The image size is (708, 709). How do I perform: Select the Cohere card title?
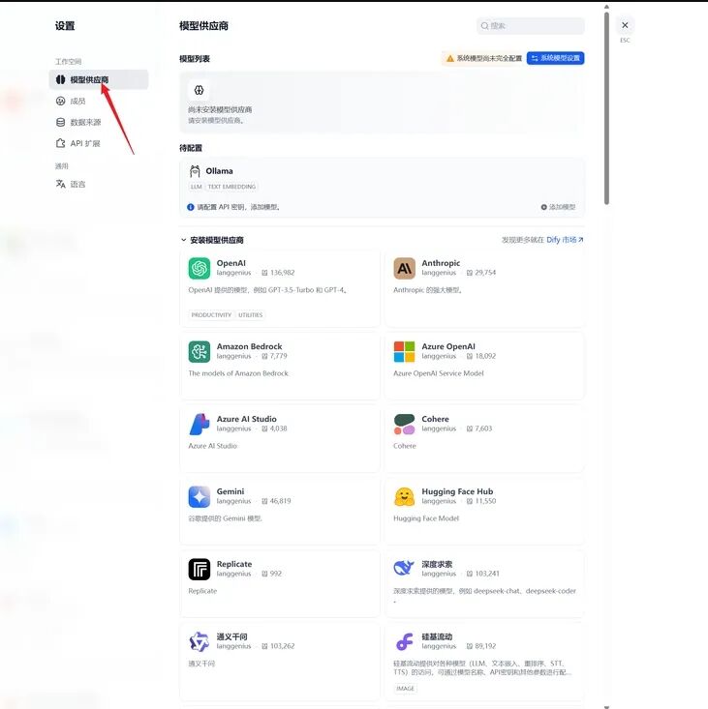click(x=435, y=419)
